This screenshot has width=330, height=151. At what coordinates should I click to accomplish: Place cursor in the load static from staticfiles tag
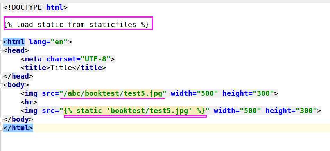76,25
